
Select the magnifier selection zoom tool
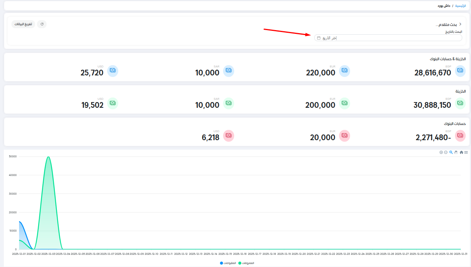[451, 152]
